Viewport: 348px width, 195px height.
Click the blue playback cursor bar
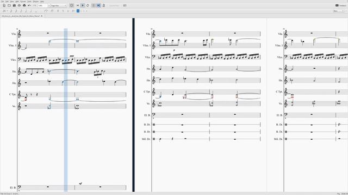pyautogui.click(x=66, y=109)
